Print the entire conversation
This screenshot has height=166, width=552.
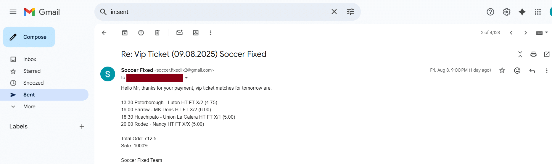point(533,54)
